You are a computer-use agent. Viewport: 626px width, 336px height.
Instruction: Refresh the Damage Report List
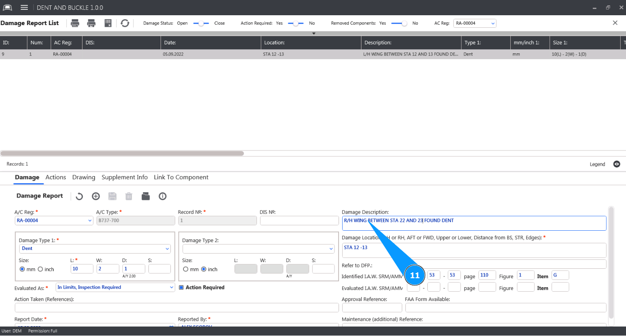tap(125, 23)
